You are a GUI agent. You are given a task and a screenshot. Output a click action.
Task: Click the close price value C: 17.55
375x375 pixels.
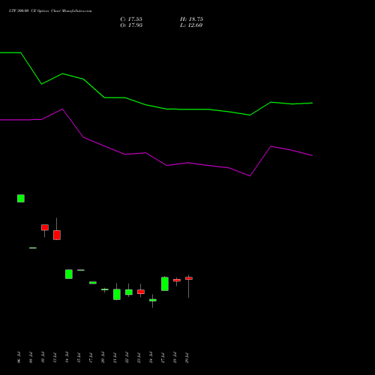[x=131, y=19]
